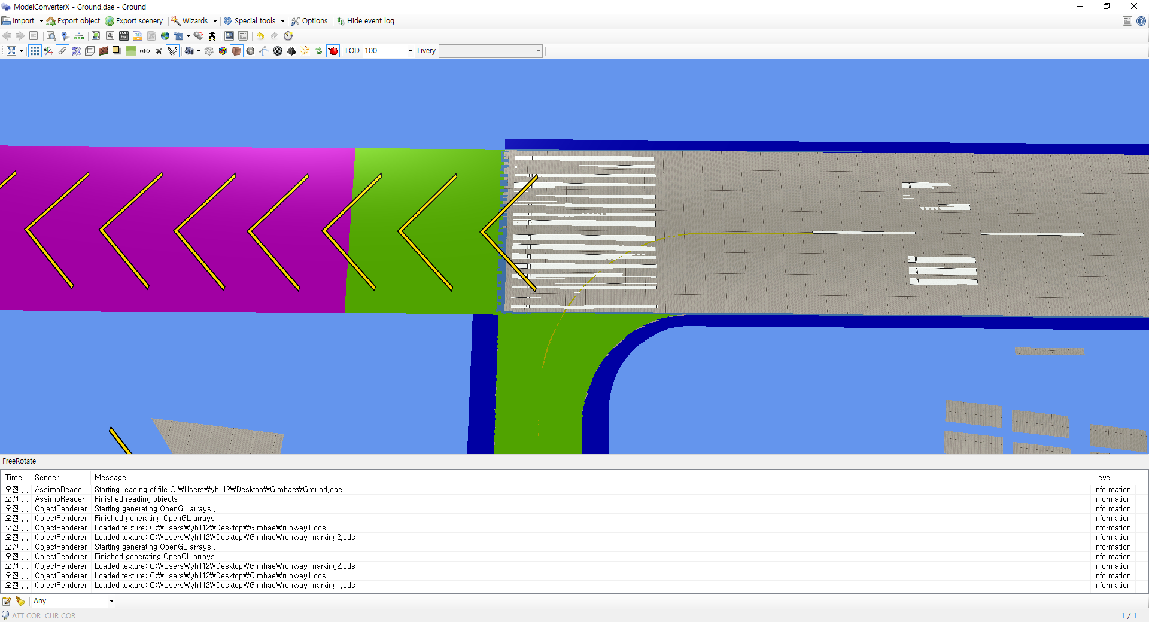Select the crossed-arrows FreeRotate tool
Image resolution: width=1149 pixels, height=622 pixels.
173,51
